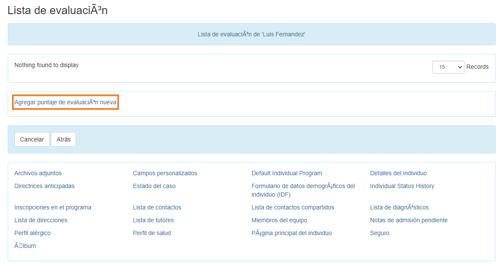503x265 pixels.
Task: Open Lista de contactos compartidos link
Action: [x=292, y=207]
